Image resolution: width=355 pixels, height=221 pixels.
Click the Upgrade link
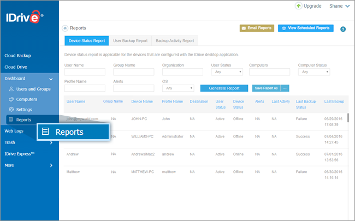[312, 6]
